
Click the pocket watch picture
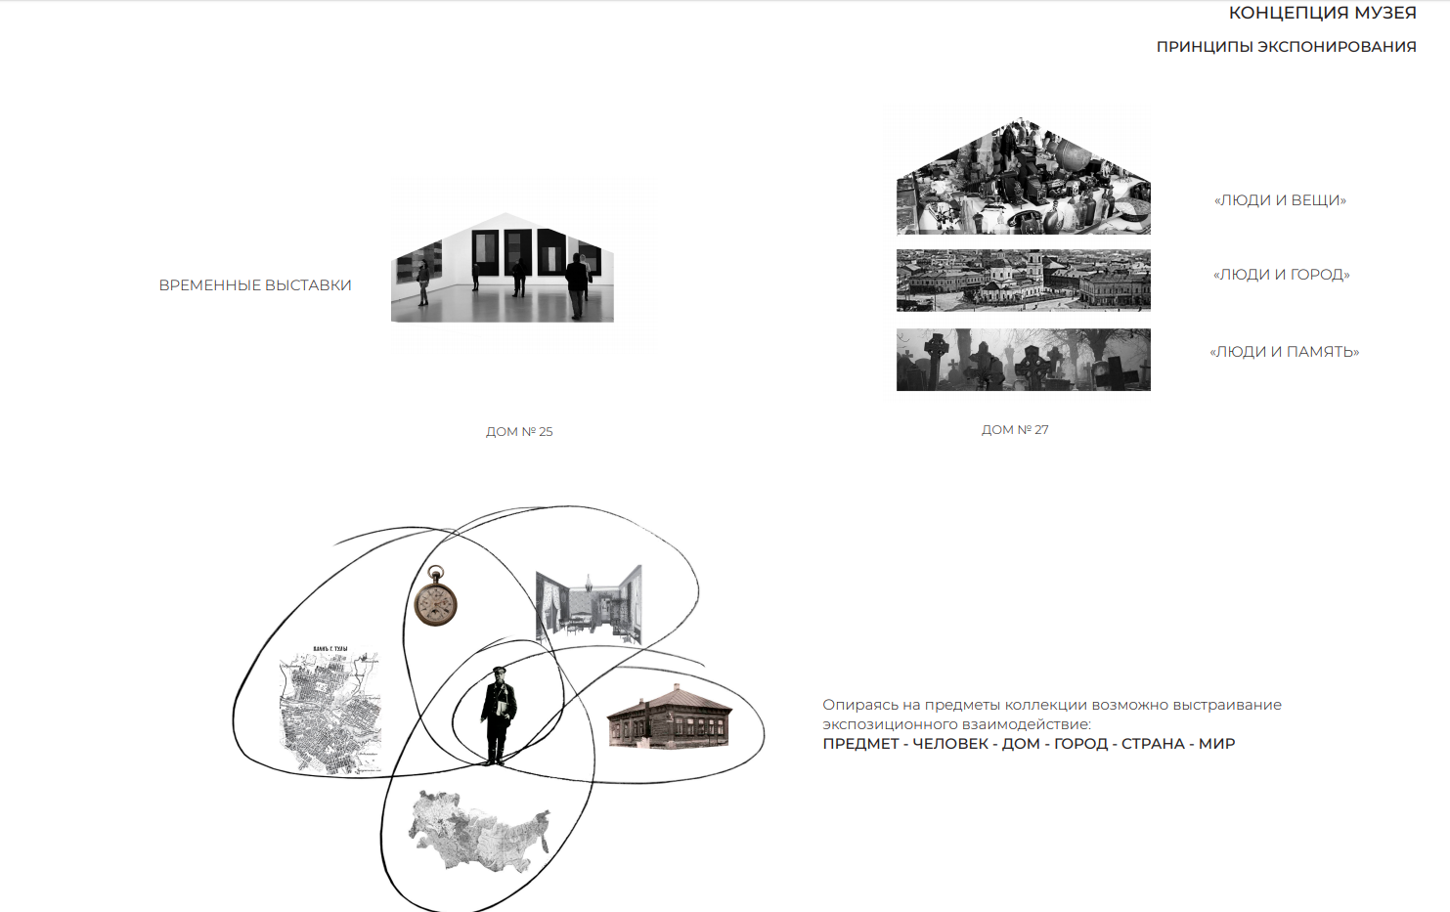(435, 596)
